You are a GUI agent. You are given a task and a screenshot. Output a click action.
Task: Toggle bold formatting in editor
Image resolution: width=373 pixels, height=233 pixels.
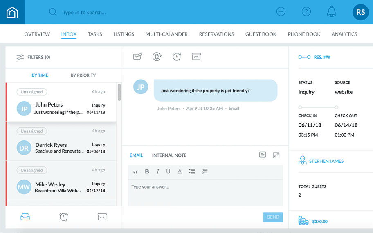(x=147, y=172)
